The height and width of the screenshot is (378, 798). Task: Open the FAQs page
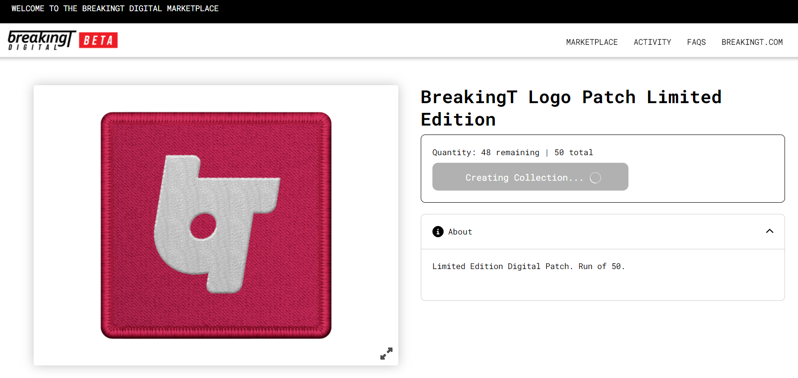(x=696, y=42)
